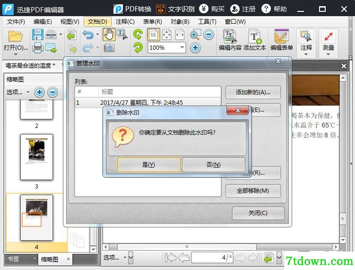The width and height of the screenshot is (355, 270).
Task: Open the zoom level 100% dropdown
Action: [x=182, y=47]
